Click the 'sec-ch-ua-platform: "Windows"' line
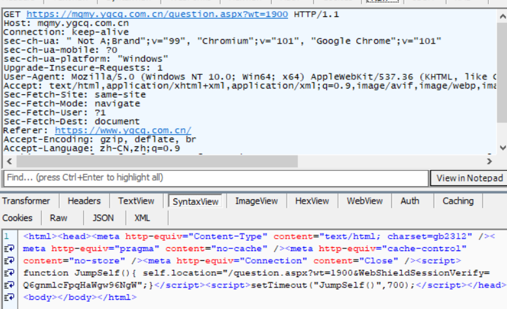The width and height of the screenshot is (507, 309). tap(86, 59)
